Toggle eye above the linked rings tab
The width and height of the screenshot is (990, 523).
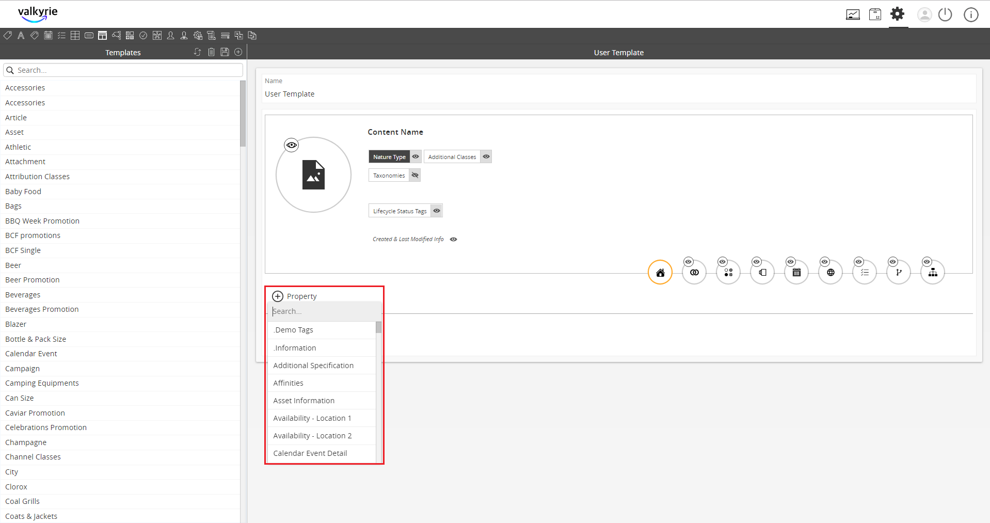(688, 262)
